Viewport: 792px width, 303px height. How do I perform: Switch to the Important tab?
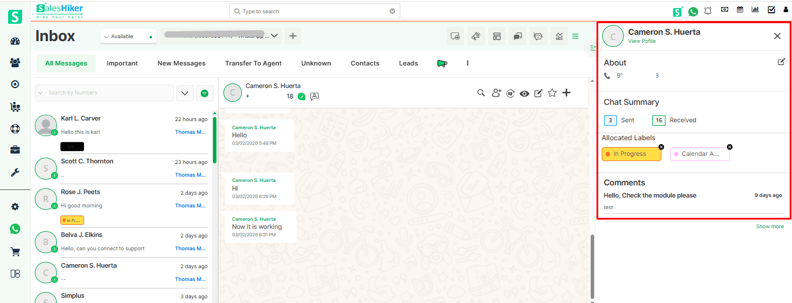click(x=122, y=63)
